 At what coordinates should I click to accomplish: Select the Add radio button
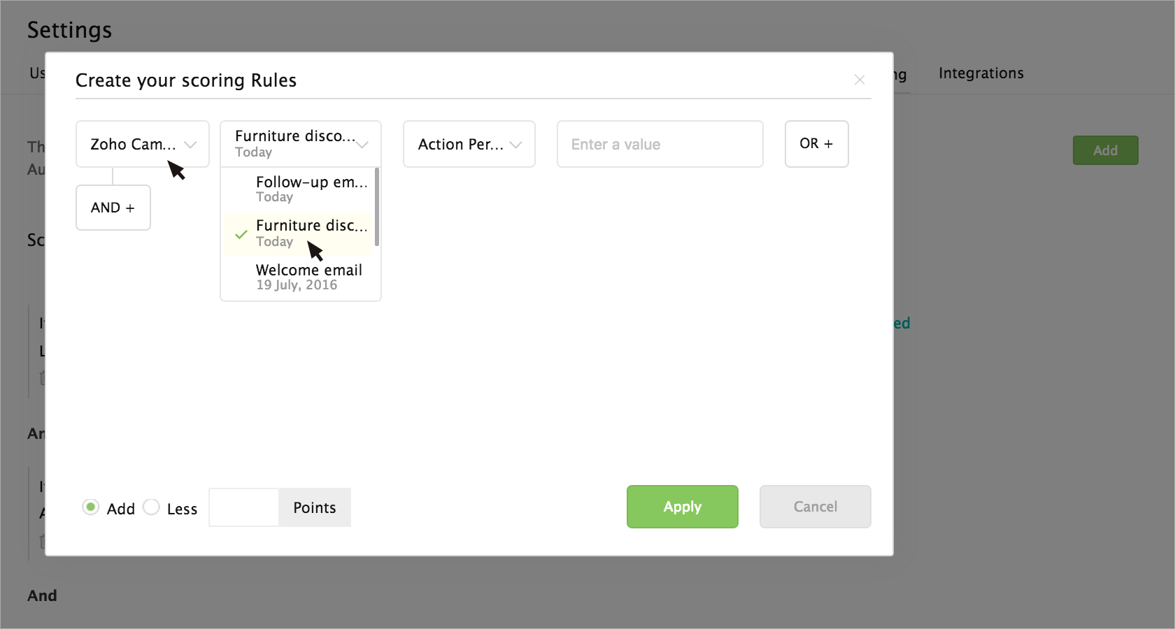(90, 507)
